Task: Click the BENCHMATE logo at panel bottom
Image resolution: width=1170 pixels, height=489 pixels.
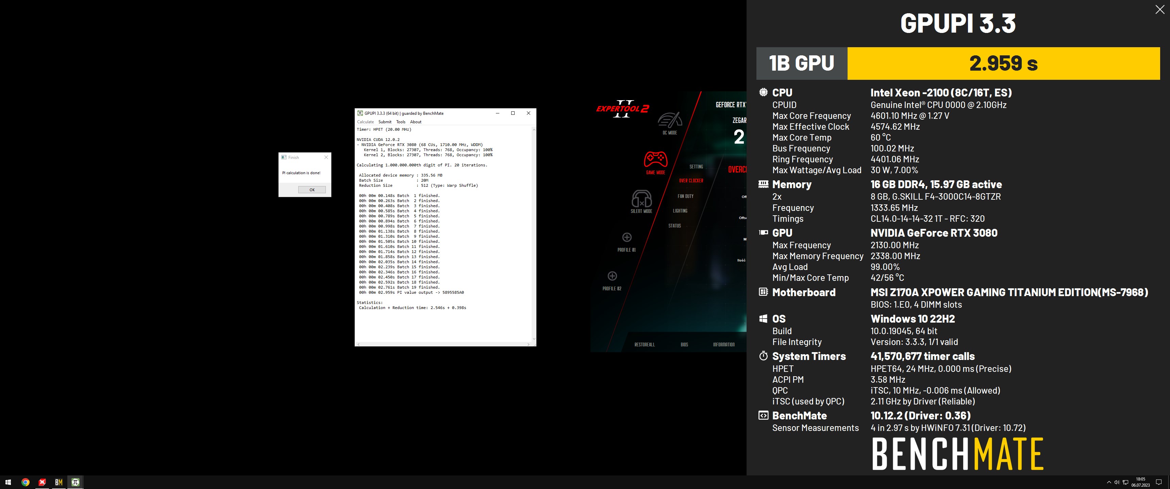Action: [x=957, y=454]
